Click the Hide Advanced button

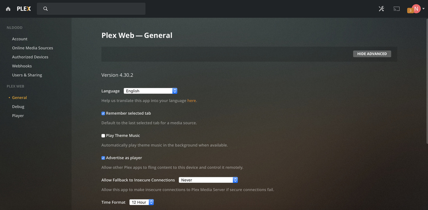coord(372,54)
